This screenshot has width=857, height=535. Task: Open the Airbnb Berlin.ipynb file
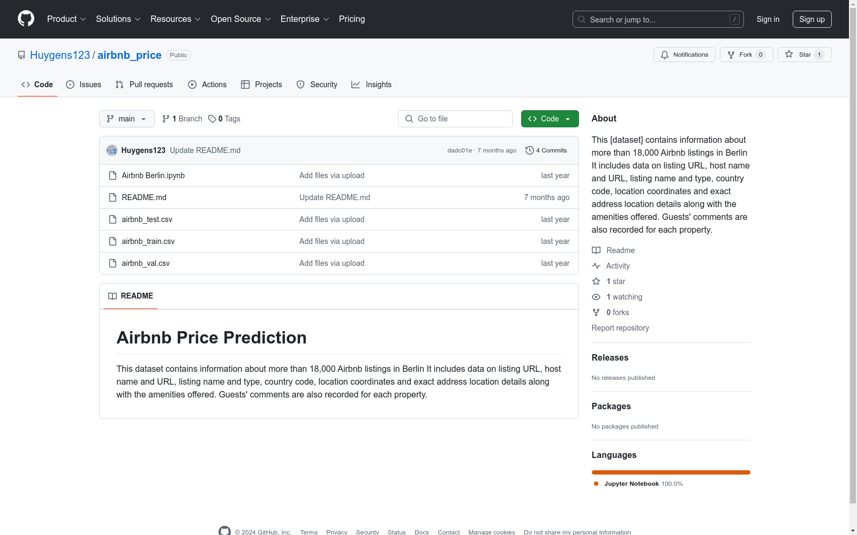click(153, 175)
